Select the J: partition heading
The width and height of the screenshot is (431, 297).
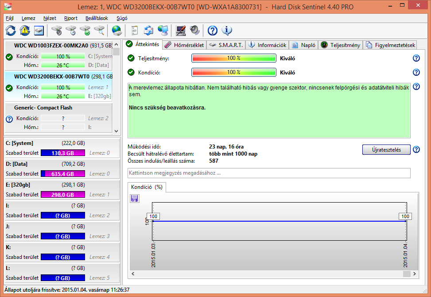8,227
